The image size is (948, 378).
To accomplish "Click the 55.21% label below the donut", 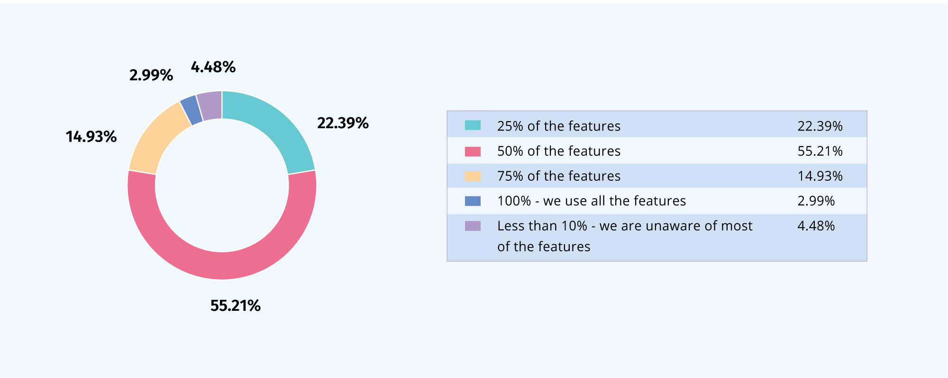I will coord(236,306).
